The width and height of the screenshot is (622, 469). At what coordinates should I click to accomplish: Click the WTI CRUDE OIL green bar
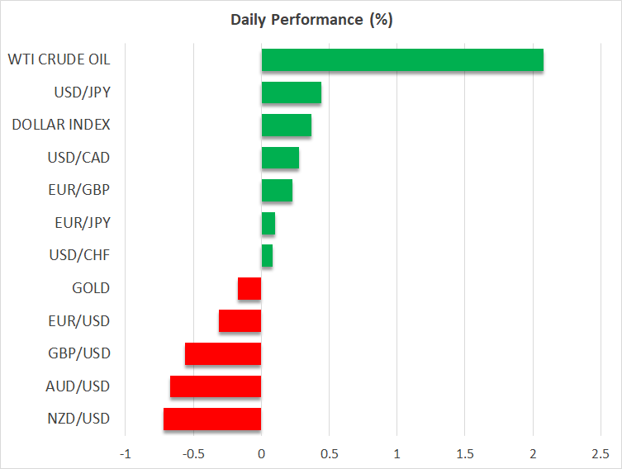402,60
